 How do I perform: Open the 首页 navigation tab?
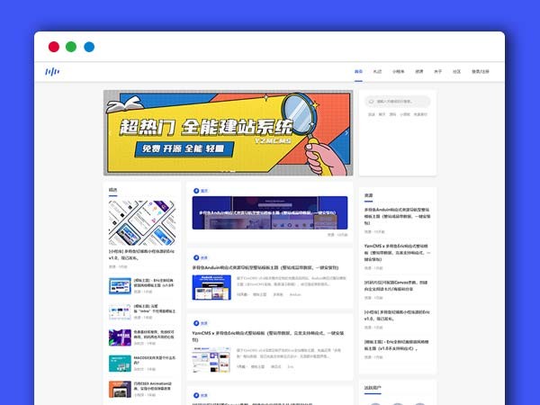pyautogui.click(x=358, y=72)
